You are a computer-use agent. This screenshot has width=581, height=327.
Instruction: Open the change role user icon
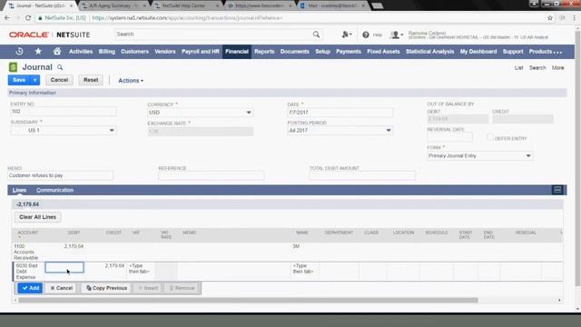coord(397,35)
